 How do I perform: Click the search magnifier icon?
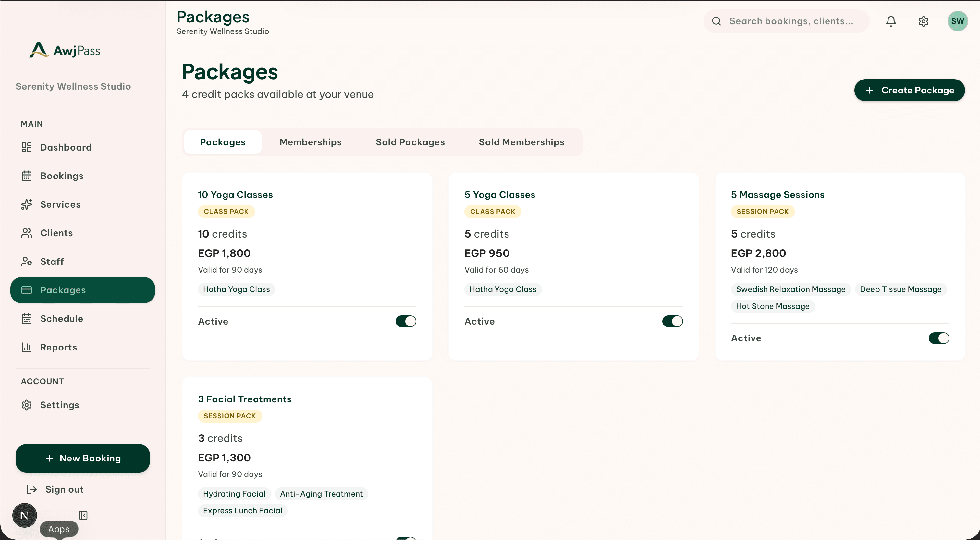717,21
